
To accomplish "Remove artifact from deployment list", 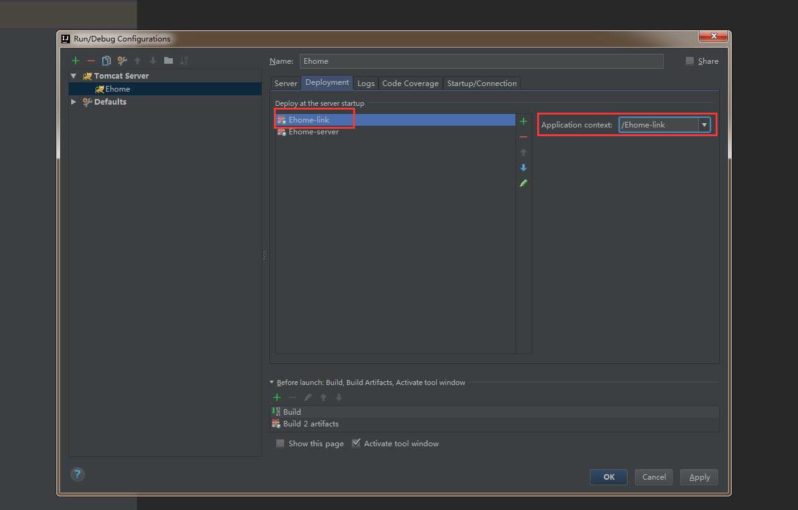I will click(x=524, y=137).
